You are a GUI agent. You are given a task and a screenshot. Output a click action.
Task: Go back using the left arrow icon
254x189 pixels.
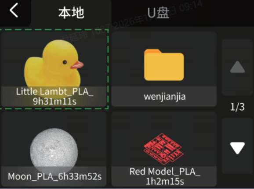coord(14,10)
